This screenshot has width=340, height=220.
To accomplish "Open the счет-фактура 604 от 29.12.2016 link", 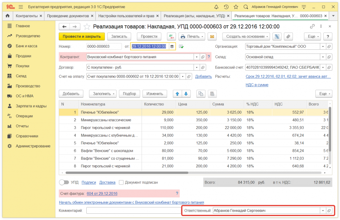I will 102,193.
